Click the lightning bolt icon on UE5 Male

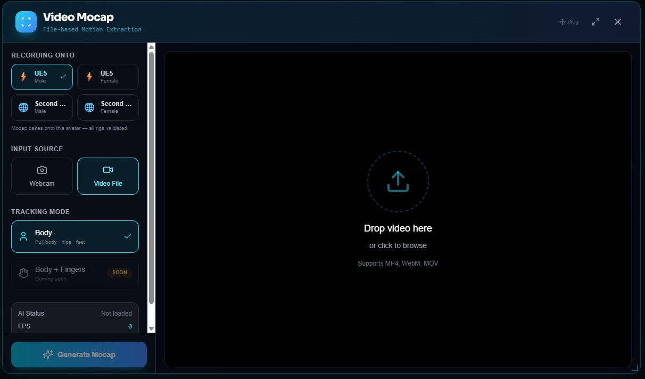(x=23, y=77)
